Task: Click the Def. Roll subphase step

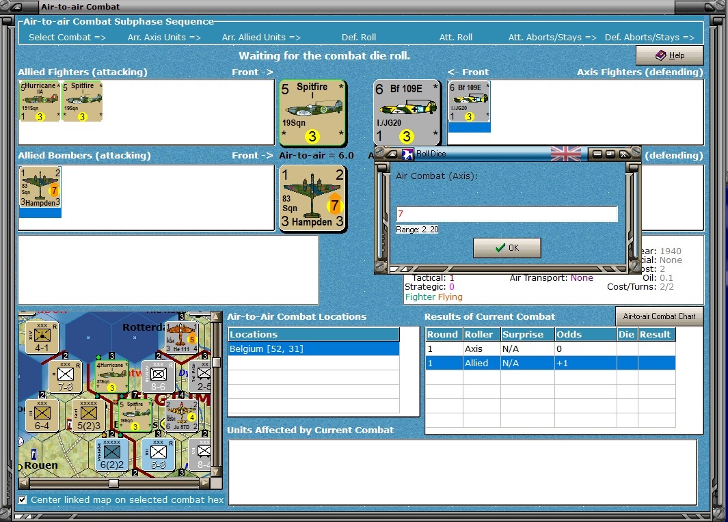Action: 358,37
